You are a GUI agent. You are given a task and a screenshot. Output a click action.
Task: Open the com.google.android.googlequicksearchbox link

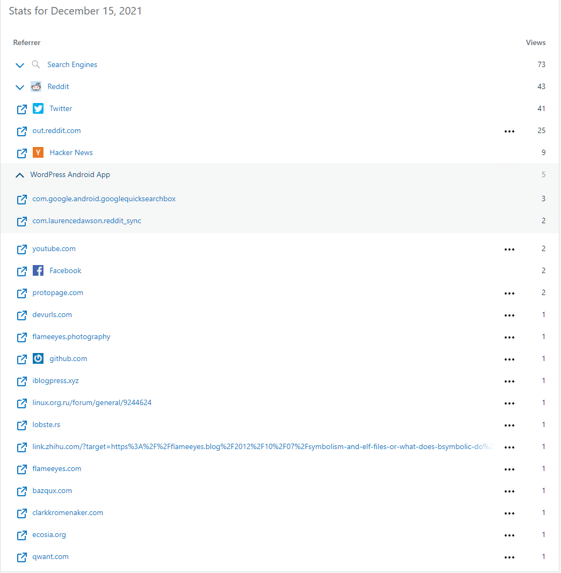[104, 199]
